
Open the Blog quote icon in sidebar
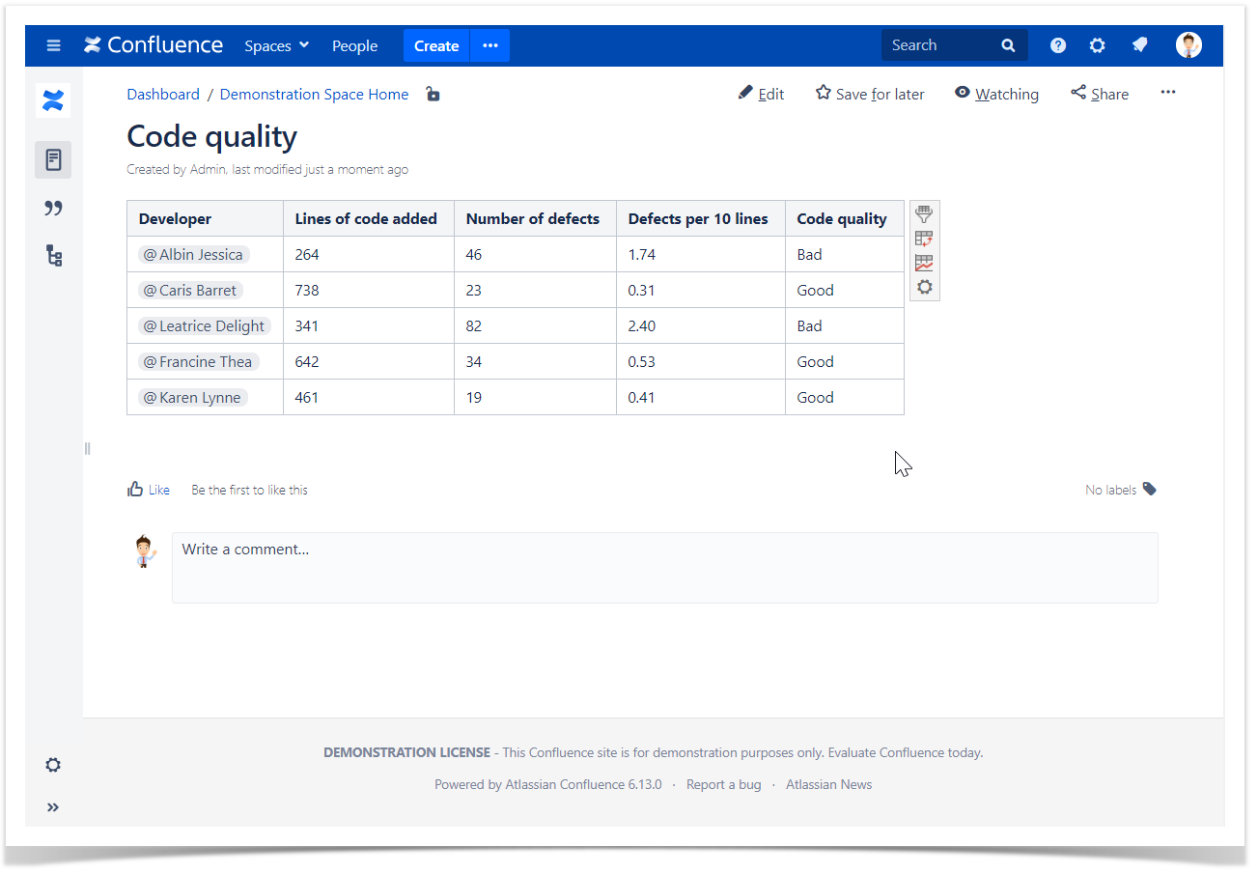click(x=53, y=208)
